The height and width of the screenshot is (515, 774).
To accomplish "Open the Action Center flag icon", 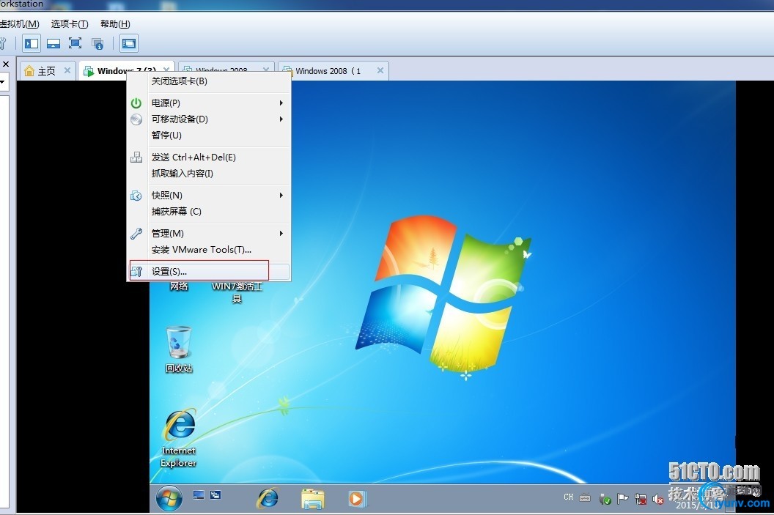I will (x=623, y=499).
